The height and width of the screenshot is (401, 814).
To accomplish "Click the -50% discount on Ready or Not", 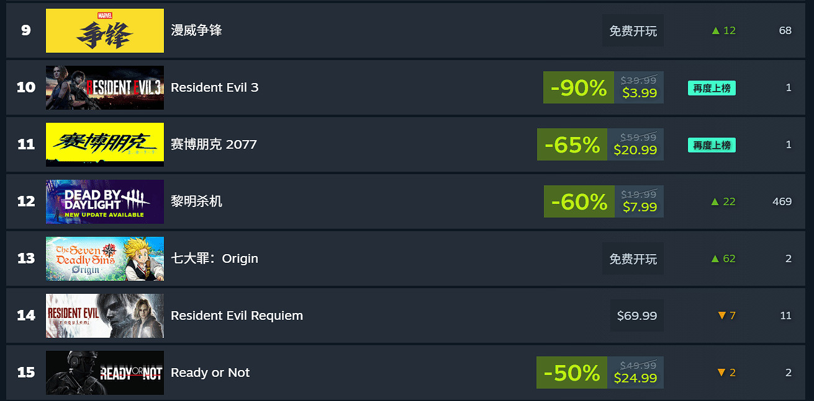I will [572, 373].
